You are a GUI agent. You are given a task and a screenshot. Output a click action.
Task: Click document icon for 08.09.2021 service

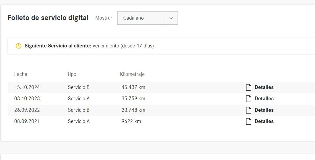click(x=249, y=121)
